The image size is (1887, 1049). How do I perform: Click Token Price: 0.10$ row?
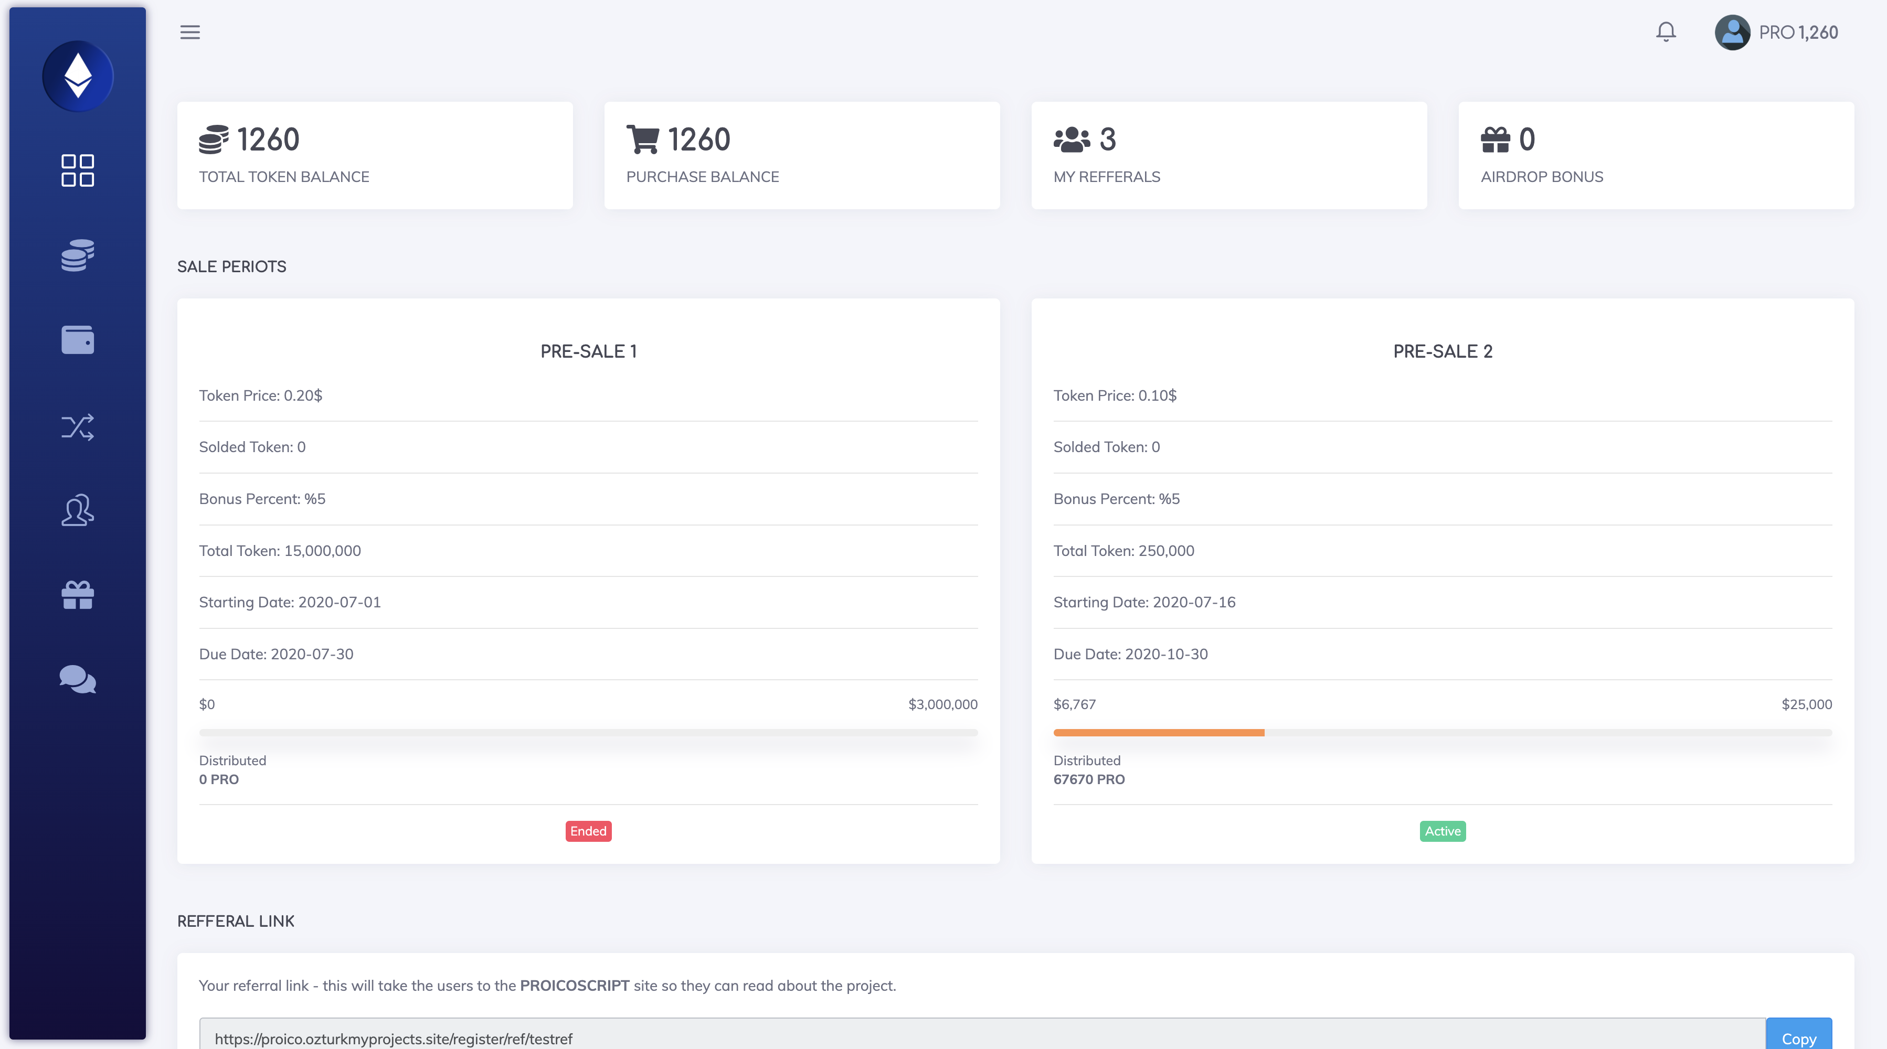(1443, 395)
